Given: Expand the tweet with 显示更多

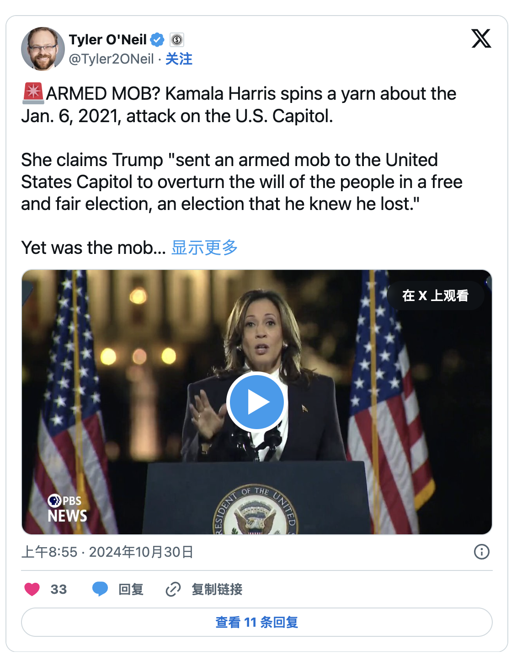Looking at the screenshot, I should [204, 247].
